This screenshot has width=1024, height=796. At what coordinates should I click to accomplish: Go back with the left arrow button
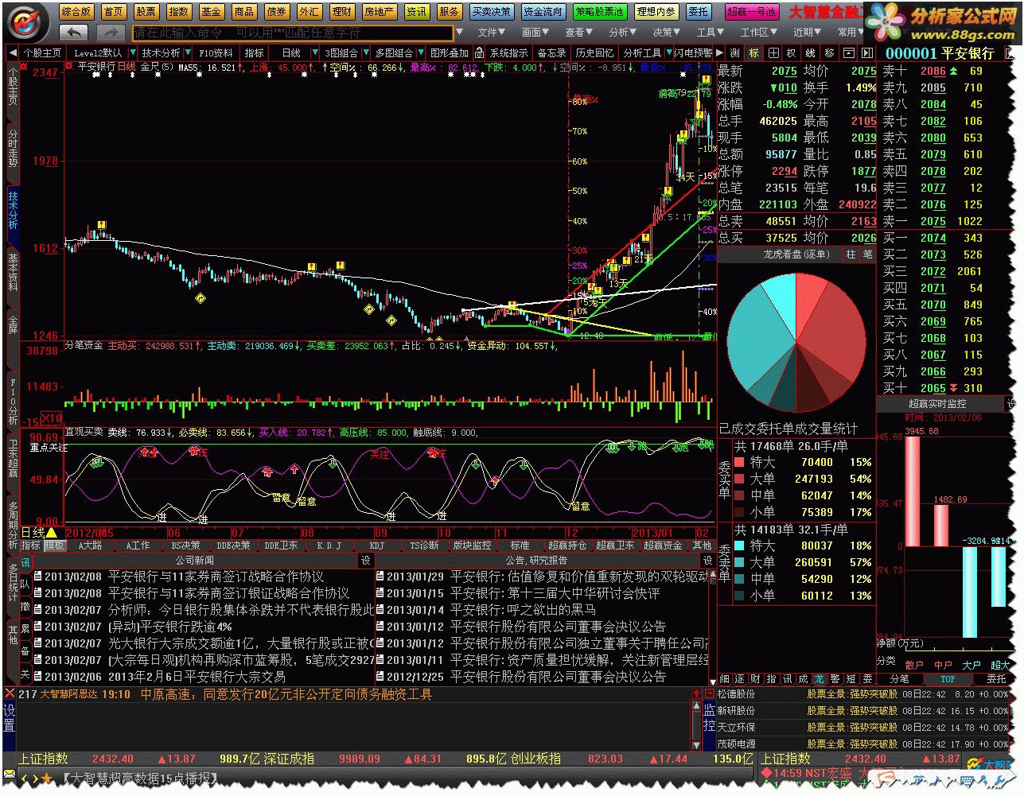click(73, 32)
